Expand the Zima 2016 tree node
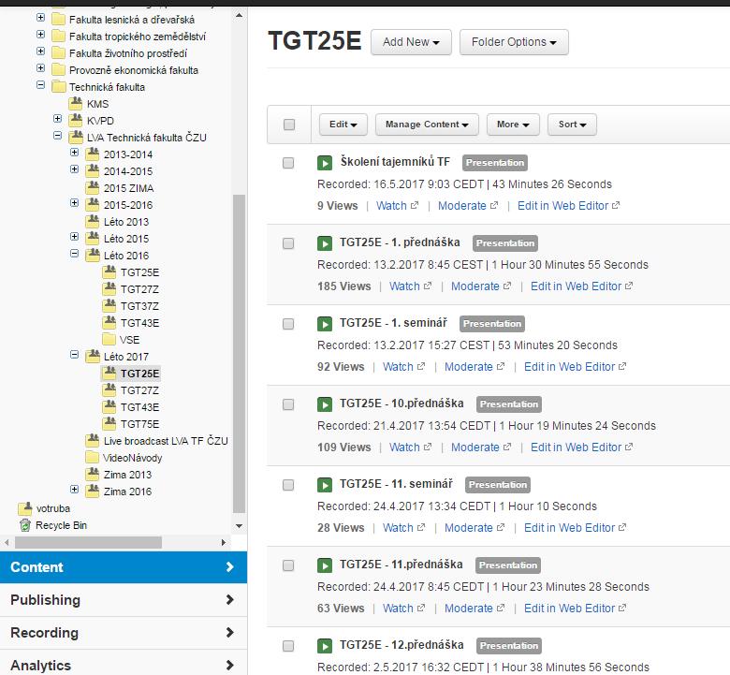The image size is (730, 675). (x=74, y=489)
